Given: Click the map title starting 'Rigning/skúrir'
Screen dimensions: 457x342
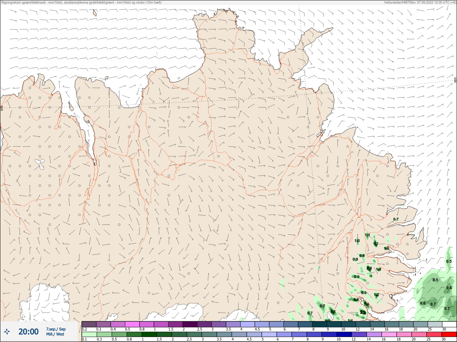Looking at the screenshot, I should point(81,2).
